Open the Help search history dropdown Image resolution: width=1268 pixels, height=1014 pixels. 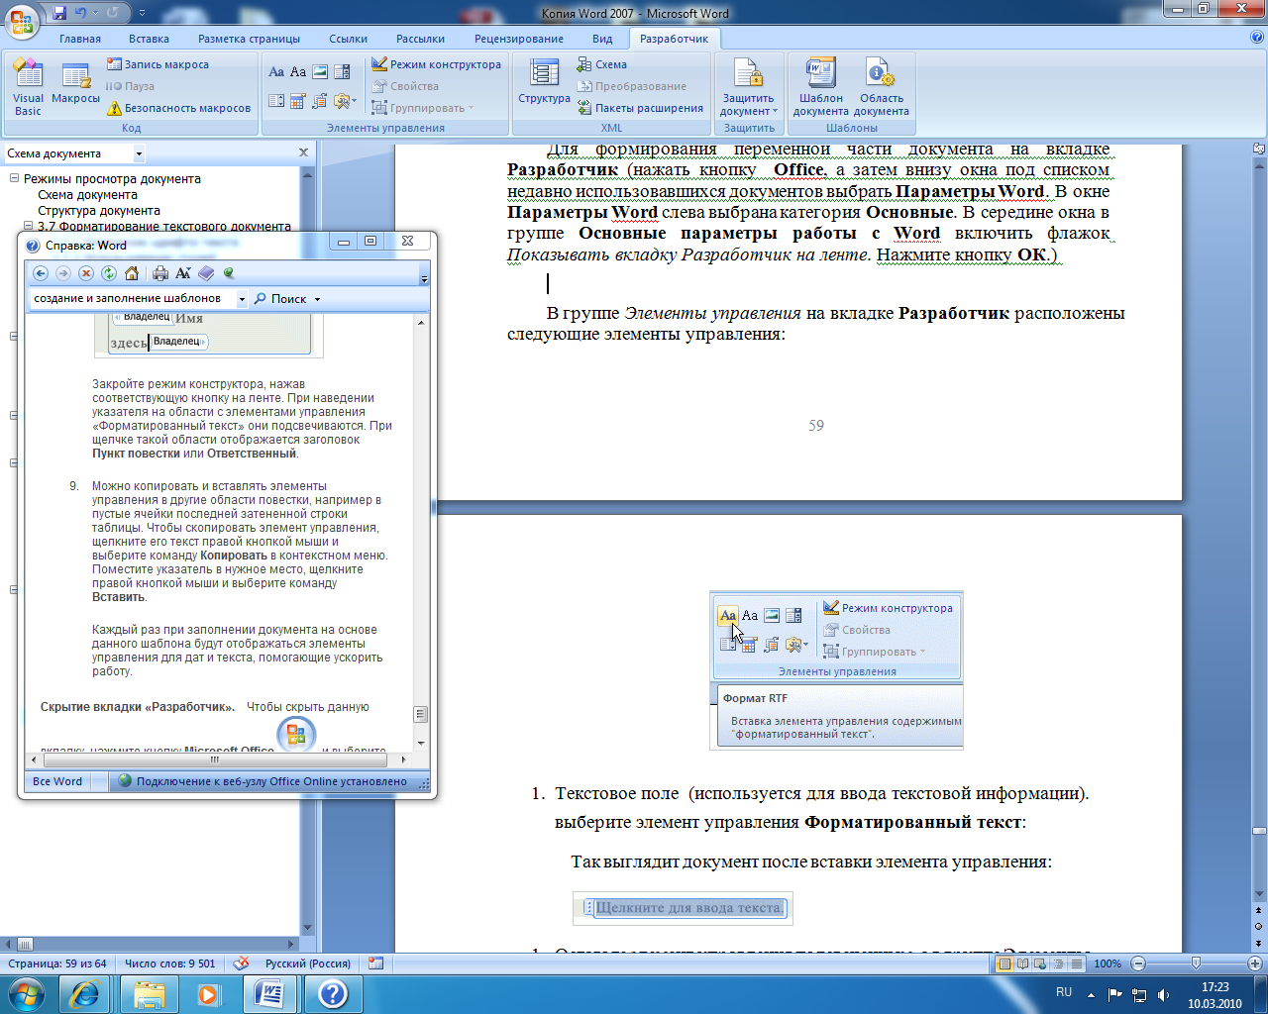tap(242, 299)
